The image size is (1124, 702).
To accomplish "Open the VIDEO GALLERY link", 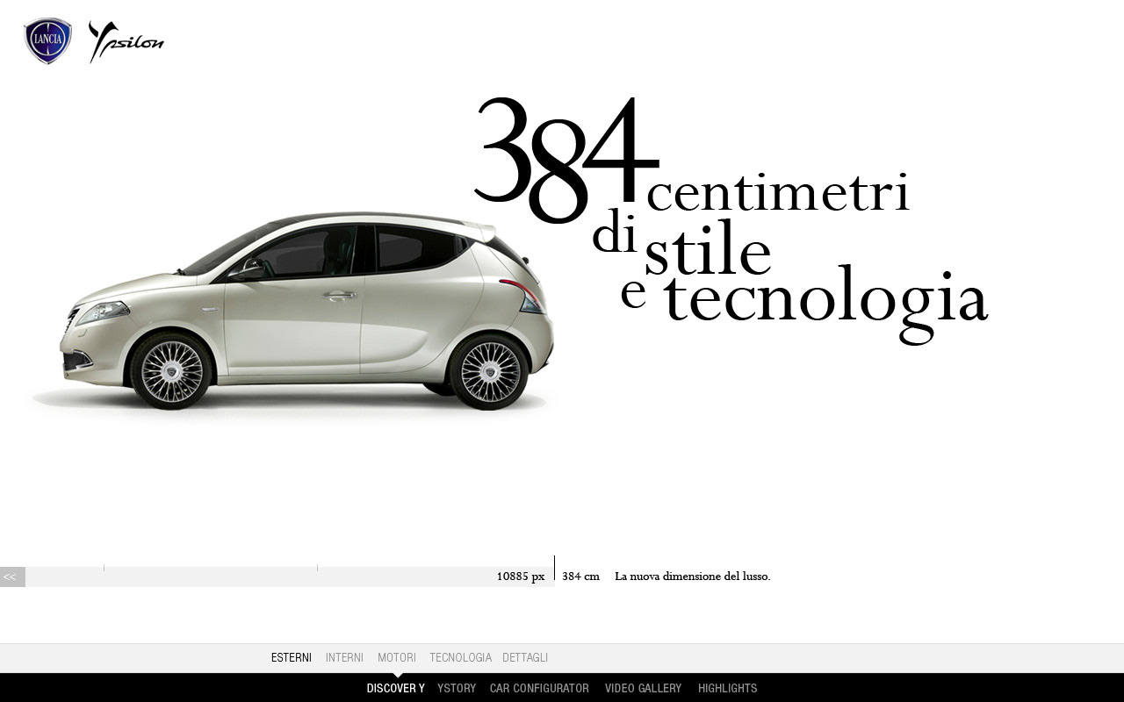I will [643, 689].
